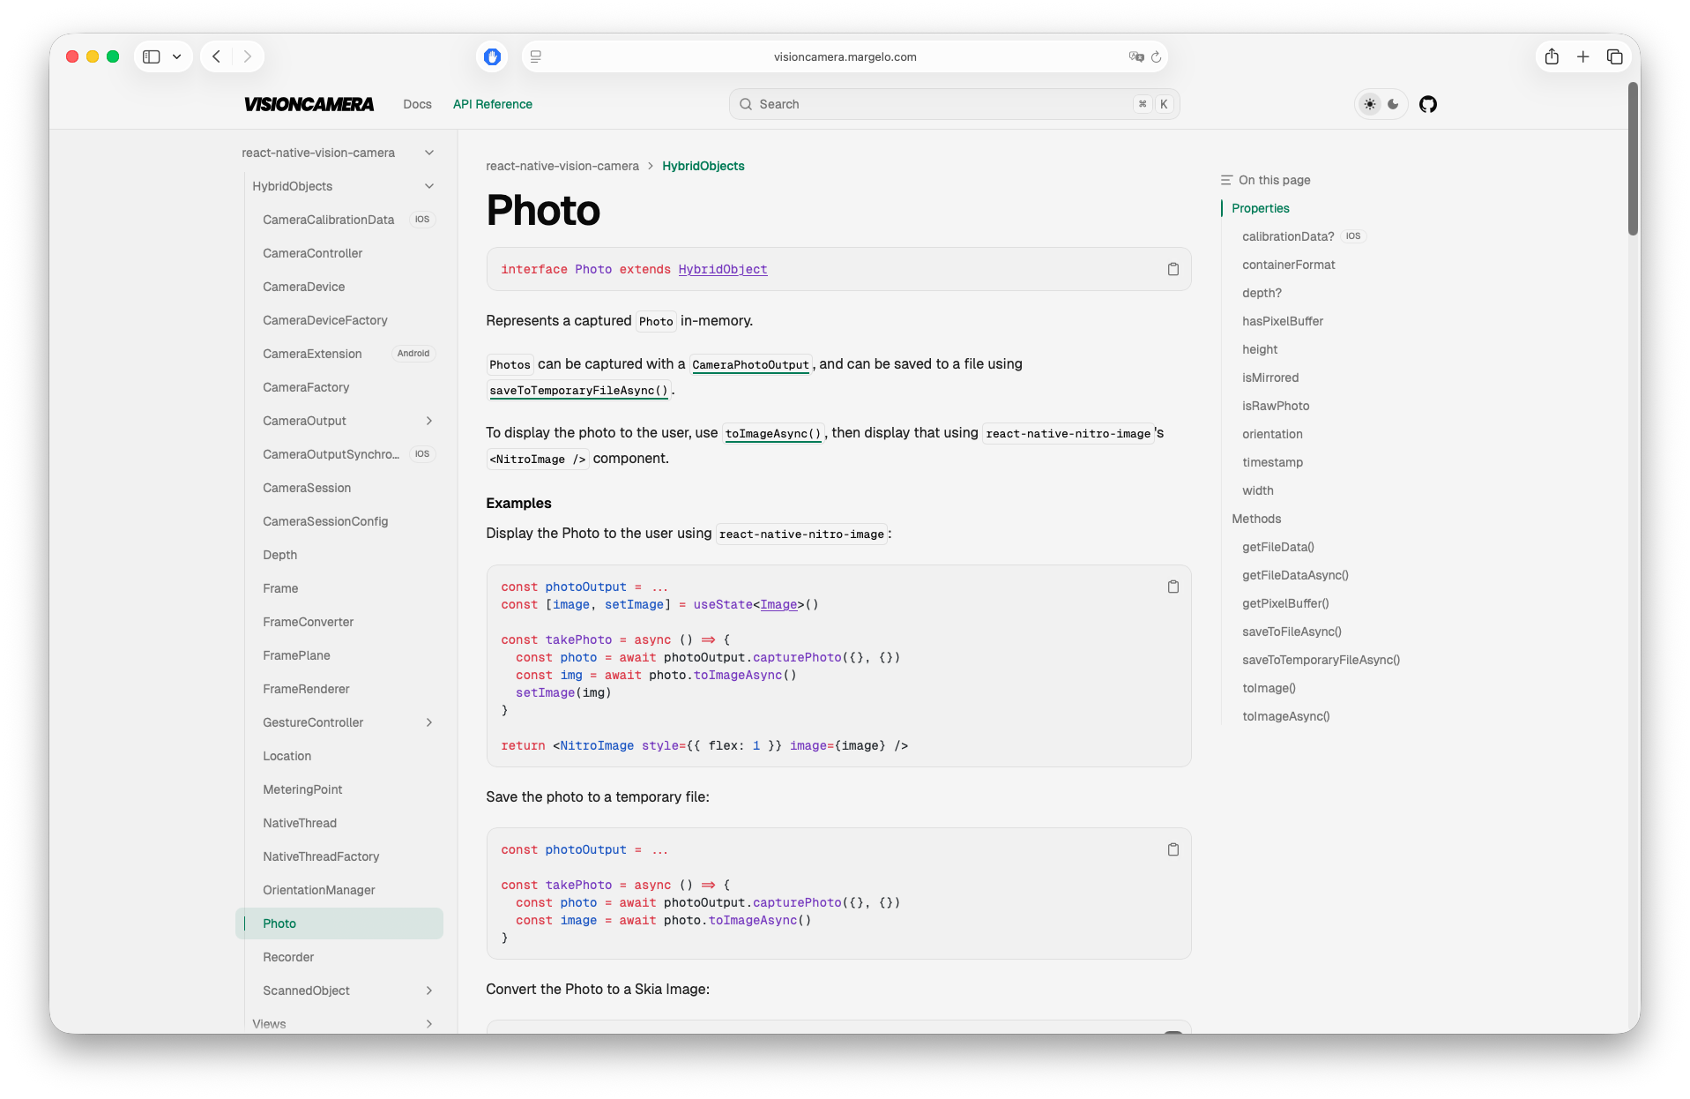Copy the NitroImage example code block
1690x1099 pixels.
(1173, 587)
